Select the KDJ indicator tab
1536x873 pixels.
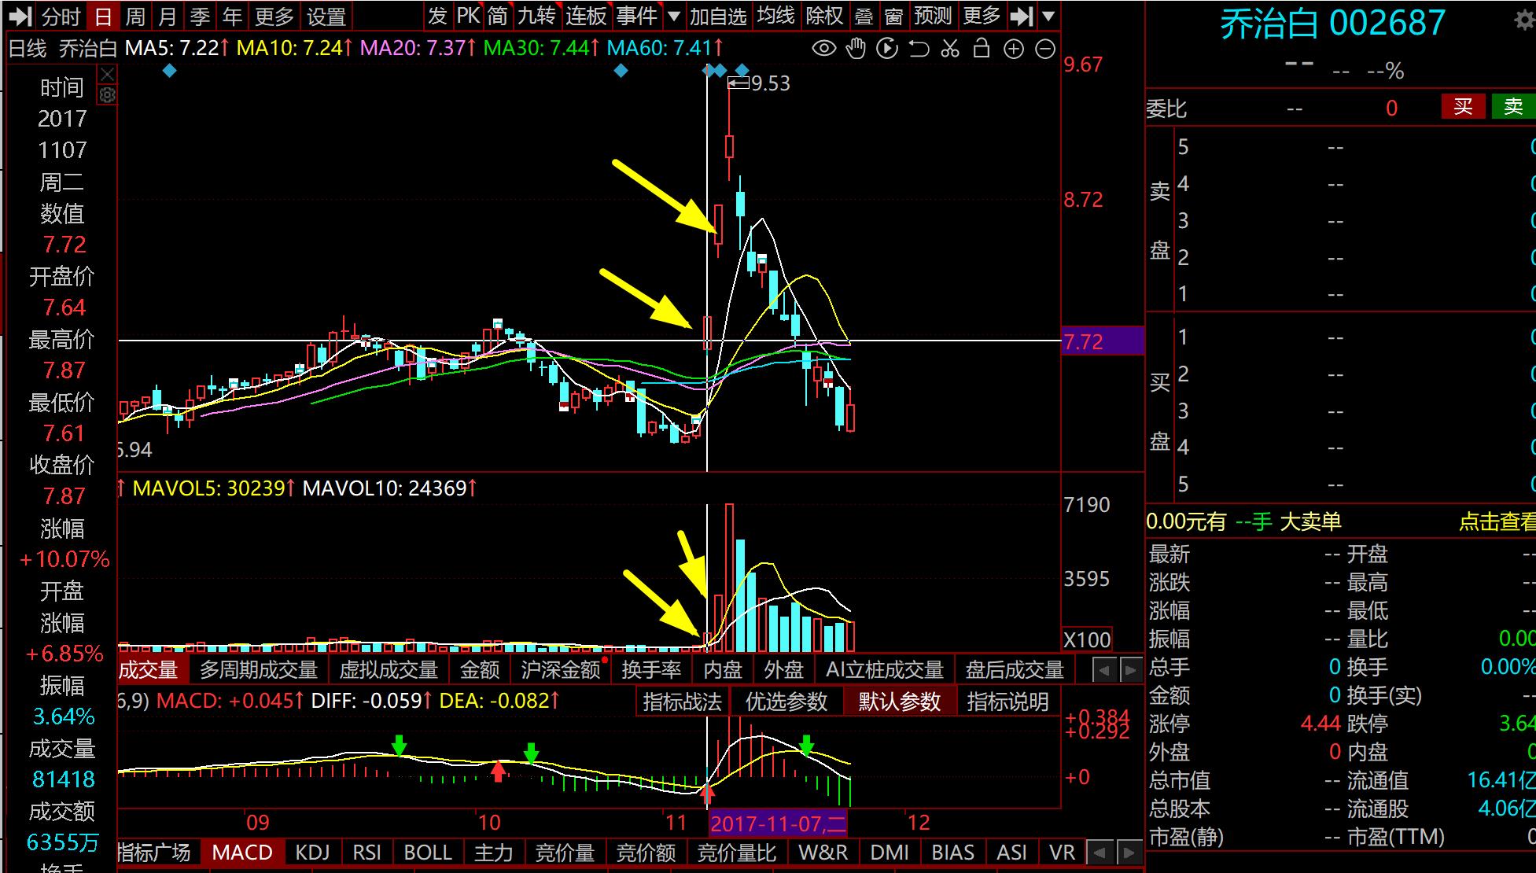point(312,853)
